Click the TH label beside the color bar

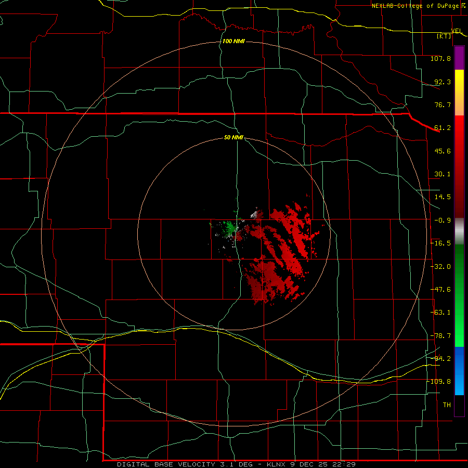[x=447, y=405]
